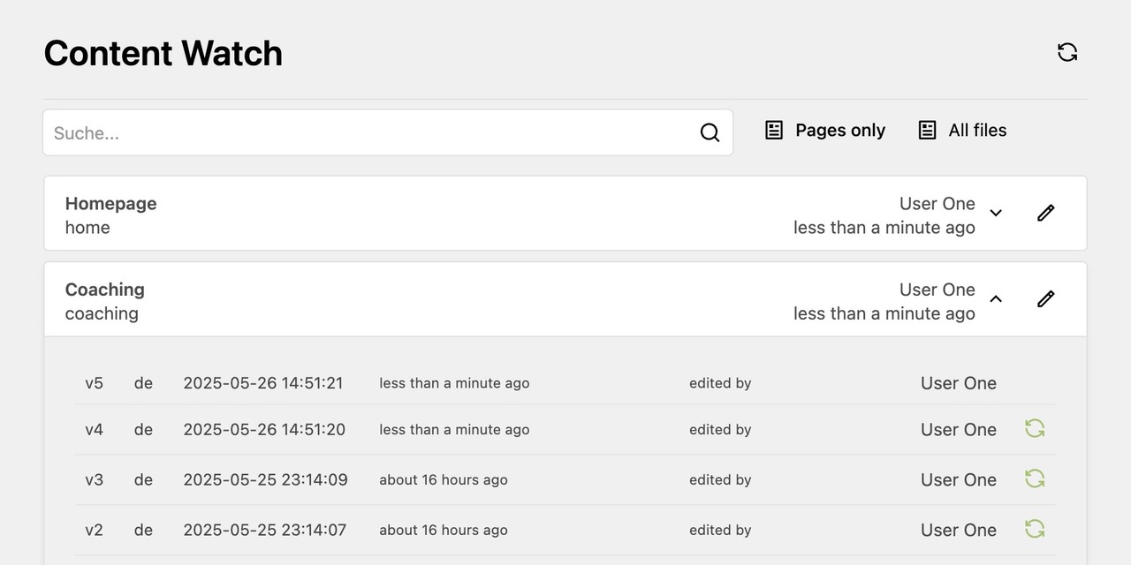Open the Coaching row title
The image size is (1131, 565).
pyautogui.click(x=104, y=290)
